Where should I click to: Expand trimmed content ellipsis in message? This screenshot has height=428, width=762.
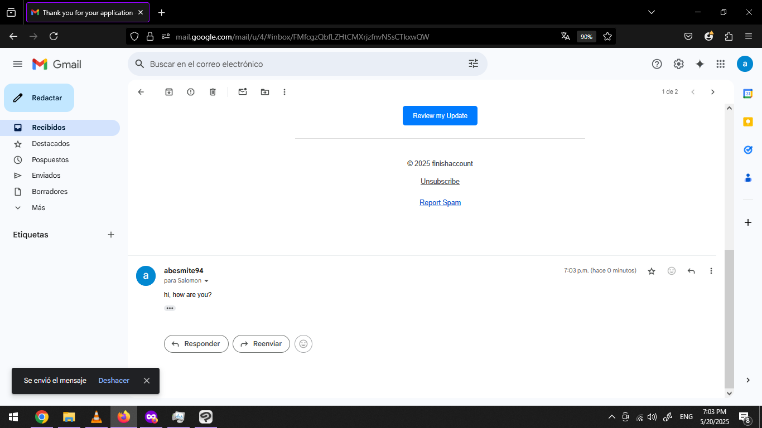[170, 308]
